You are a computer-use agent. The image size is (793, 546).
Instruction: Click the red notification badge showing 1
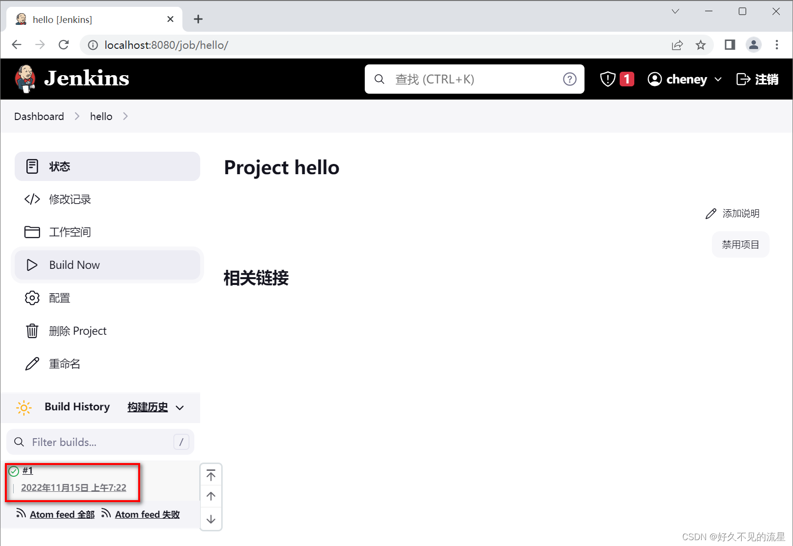[x=626, y=79]
